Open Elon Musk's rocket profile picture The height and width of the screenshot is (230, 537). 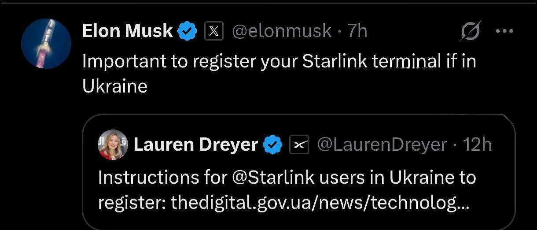[46, 44]
